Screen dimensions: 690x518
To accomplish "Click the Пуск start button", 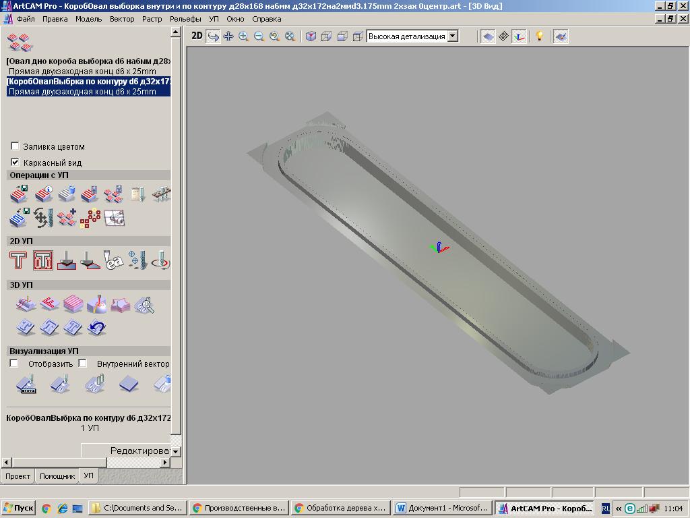I will (18, 509).
